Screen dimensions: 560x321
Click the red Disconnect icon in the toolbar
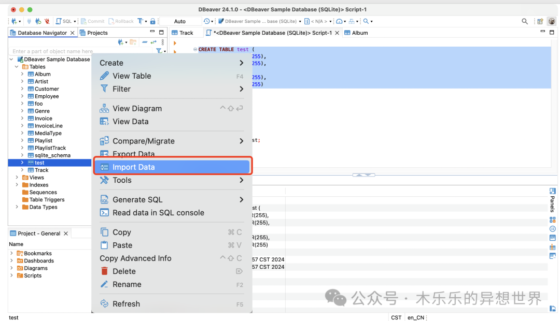(x=47, y=21)
